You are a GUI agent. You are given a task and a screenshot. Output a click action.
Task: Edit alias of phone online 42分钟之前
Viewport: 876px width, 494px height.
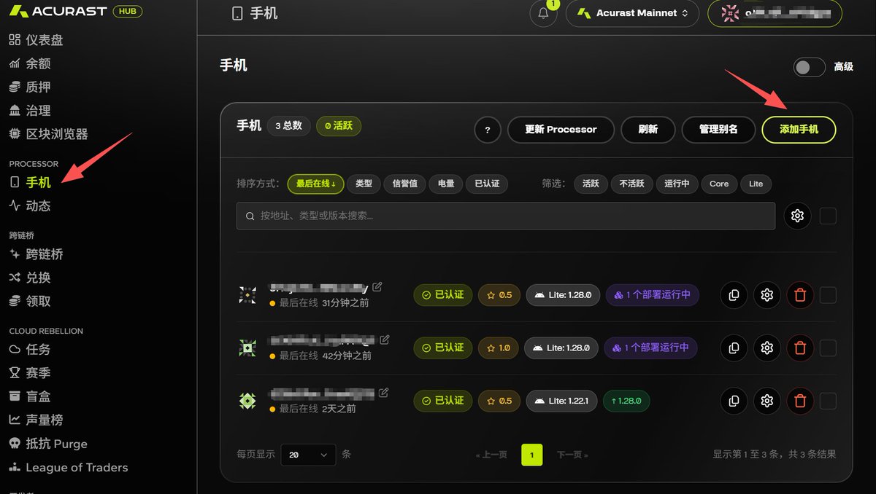pyautogui.click(x=385, y=340)
